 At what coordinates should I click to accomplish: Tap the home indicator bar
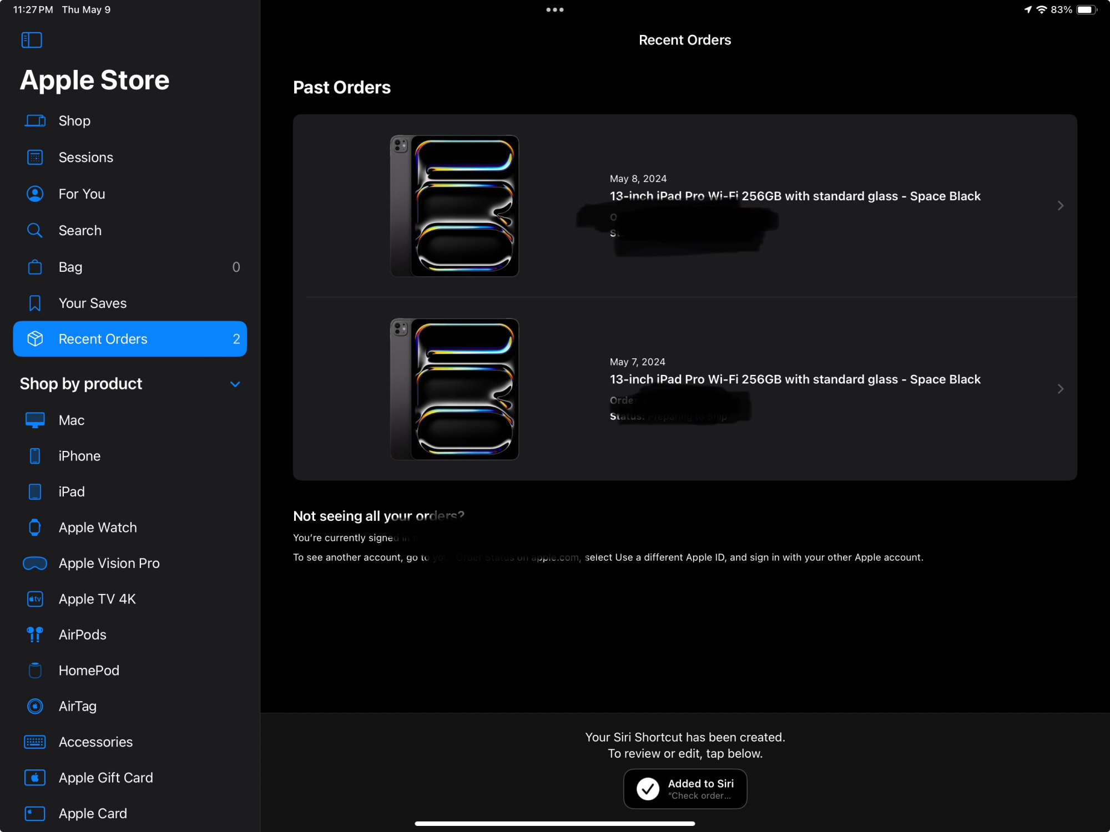[x=554, y=824]
